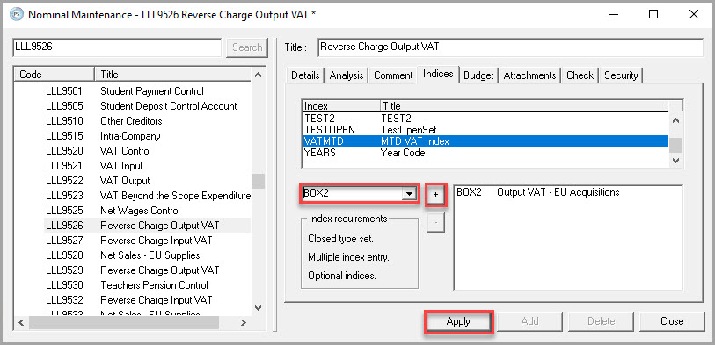Click the index list scroll down arrow
The width and height of the screenshot is (715, 345).
point(675,161)
